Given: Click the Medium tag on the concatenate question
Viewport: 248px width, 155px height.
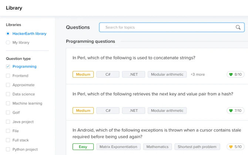Looking at the screenshot, I should pyautogui.click(x=83, y=75).
